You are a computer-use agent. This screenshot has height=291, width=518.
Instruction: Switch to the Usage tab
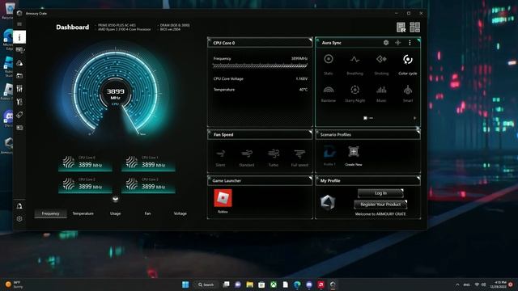115,213
